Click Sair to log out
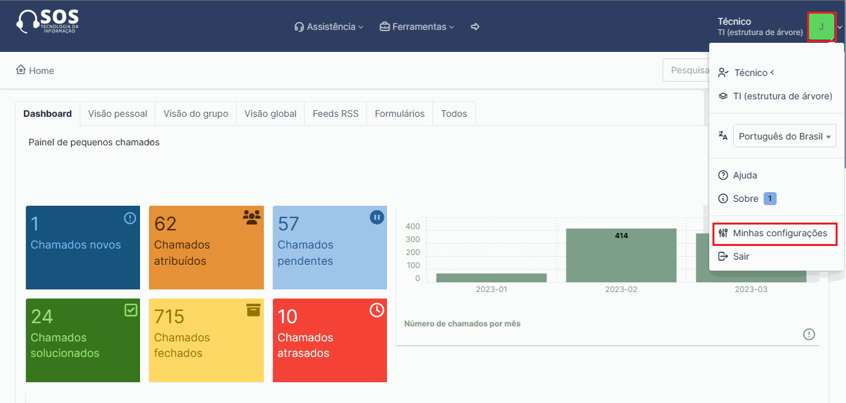 pyautogui.click(x=741, y=256)
